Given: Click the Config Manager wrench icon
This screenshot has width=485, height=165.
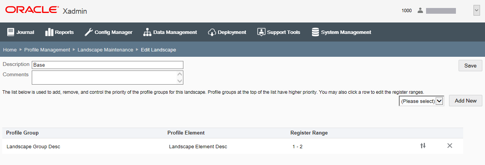Looking at the screenshot, I should (x=88, y=32).
